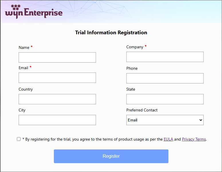
Task: Click the Trial Information Registration heading
Action: [111, 33]
